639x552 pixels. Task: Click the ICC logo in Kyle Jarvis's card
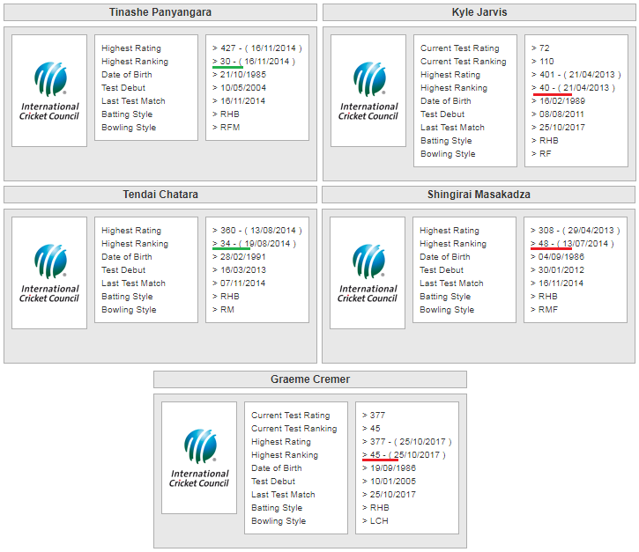[x=368, y=90]
